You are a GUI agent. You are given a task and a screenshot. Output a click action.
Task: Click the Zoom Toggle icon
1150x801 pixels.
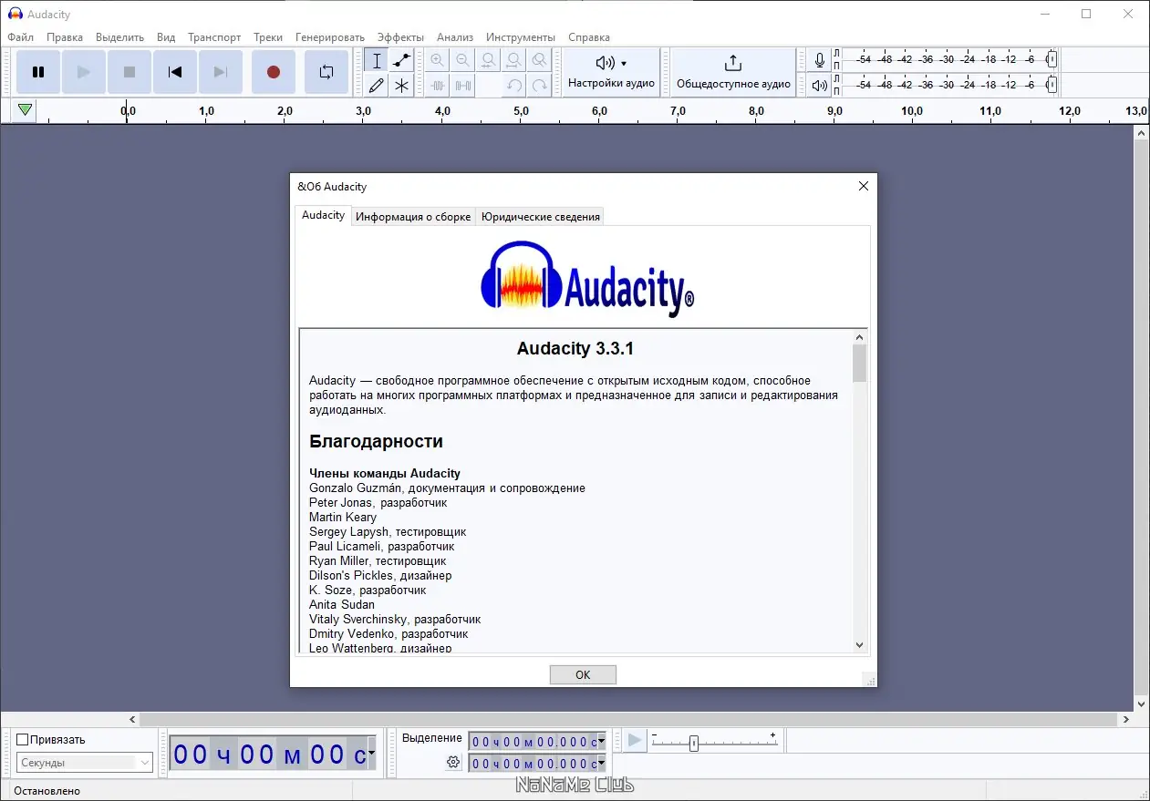(x=540, y=61)
